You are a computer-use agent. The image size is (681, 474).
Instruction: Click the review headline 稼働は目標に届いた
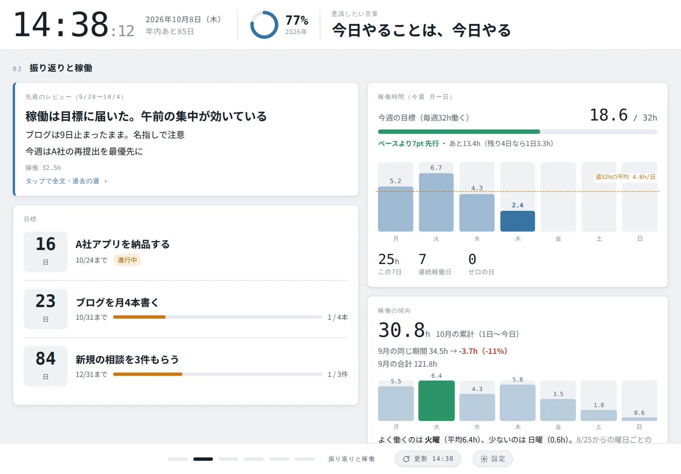pyautogui.click(x=146, y=116)
